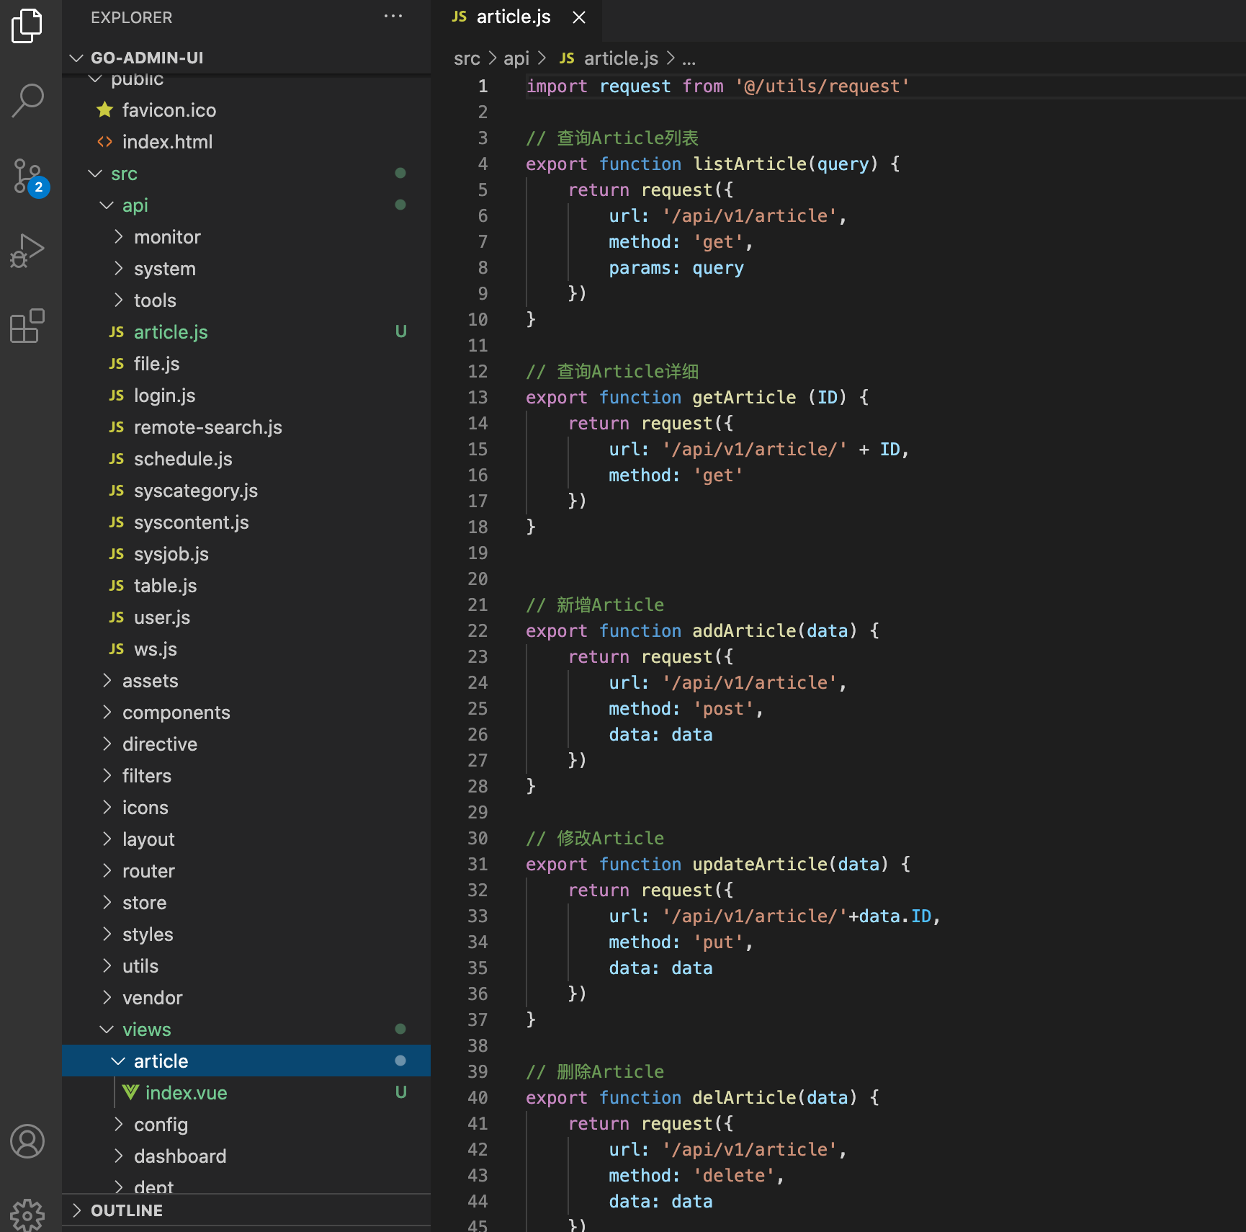Screen dimensions: 1246x1232
Task: Open the Run and Debug view
Action: pyautogui.click(x=27, y=251)
